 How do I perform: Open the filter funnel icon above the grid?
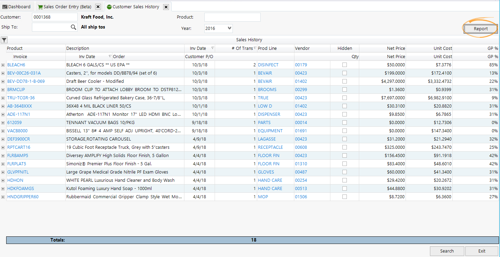coord(4,40)
